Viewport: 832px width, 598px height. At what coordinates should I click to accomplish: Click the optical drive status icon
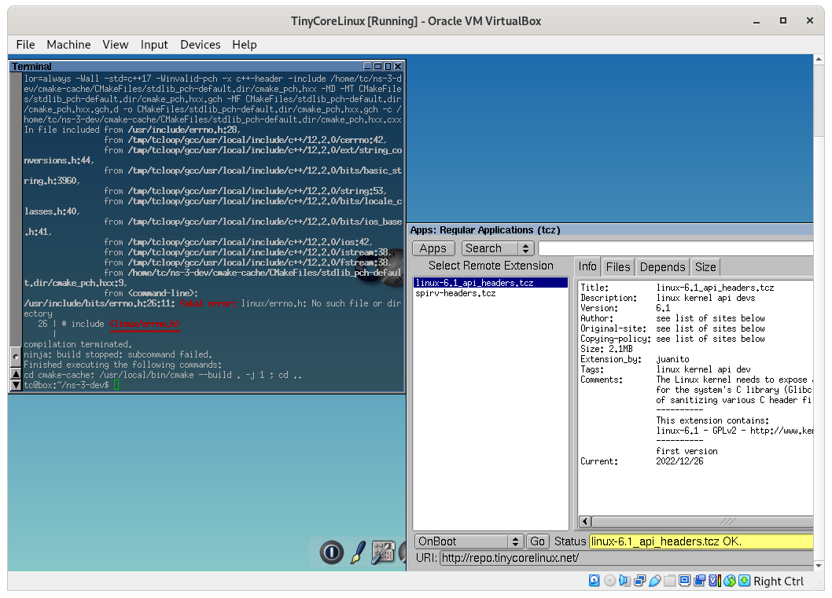click(x=609, y=581)
